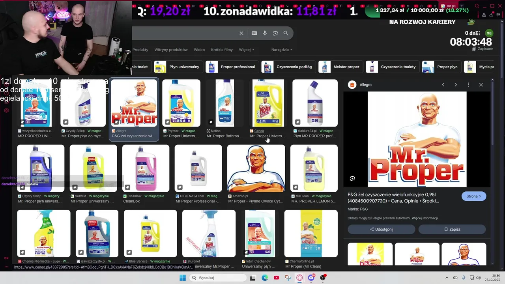Select the Czyszczenia podłóg filter chip
Screen dimensions: 505x284
(x=288, y=67)
